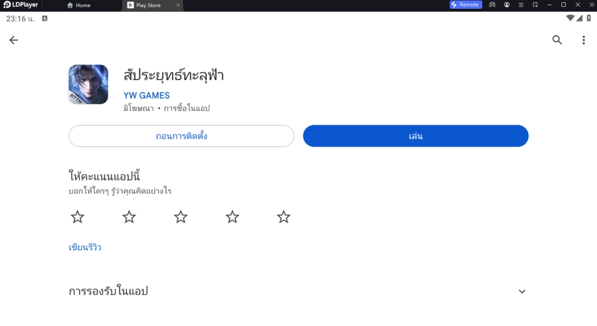
Task: Click the ถอนการติดตั้ง uninstall button
Action: [181, 136]
